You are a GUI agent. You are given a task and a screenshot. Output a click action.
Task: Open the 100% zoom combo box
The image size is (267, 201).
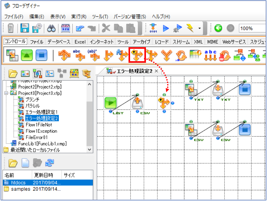tap(252, 28)
